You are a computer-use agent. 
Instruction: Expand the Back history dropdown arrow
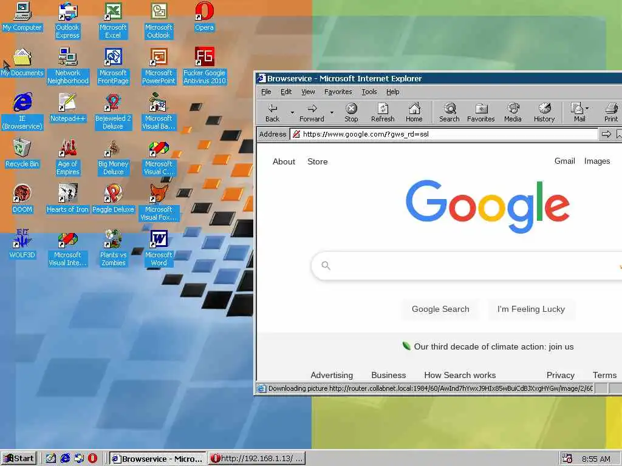pyautogui.click(x=292, y=112)
